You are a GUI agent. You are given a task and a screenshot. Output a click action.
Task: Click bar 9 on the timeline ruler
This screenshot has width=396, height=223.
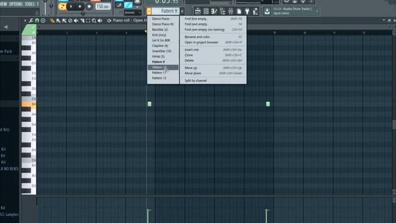click(275, 33)
